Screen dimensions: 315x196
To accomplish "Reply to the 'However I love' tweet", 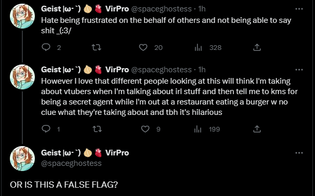I will 46,129.
